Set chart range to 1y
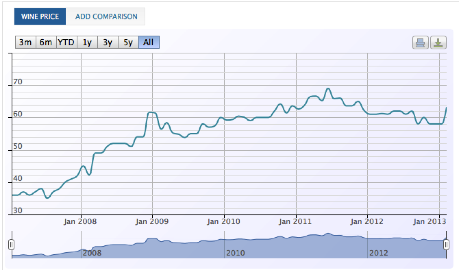 [87, 42]
